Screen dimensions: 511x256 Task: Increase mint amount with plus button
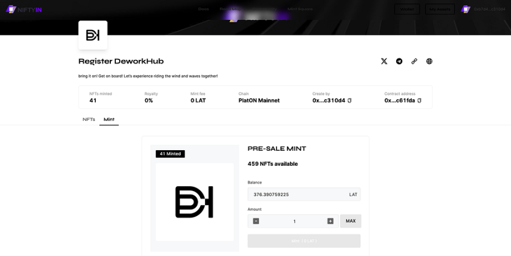(330, 221)
